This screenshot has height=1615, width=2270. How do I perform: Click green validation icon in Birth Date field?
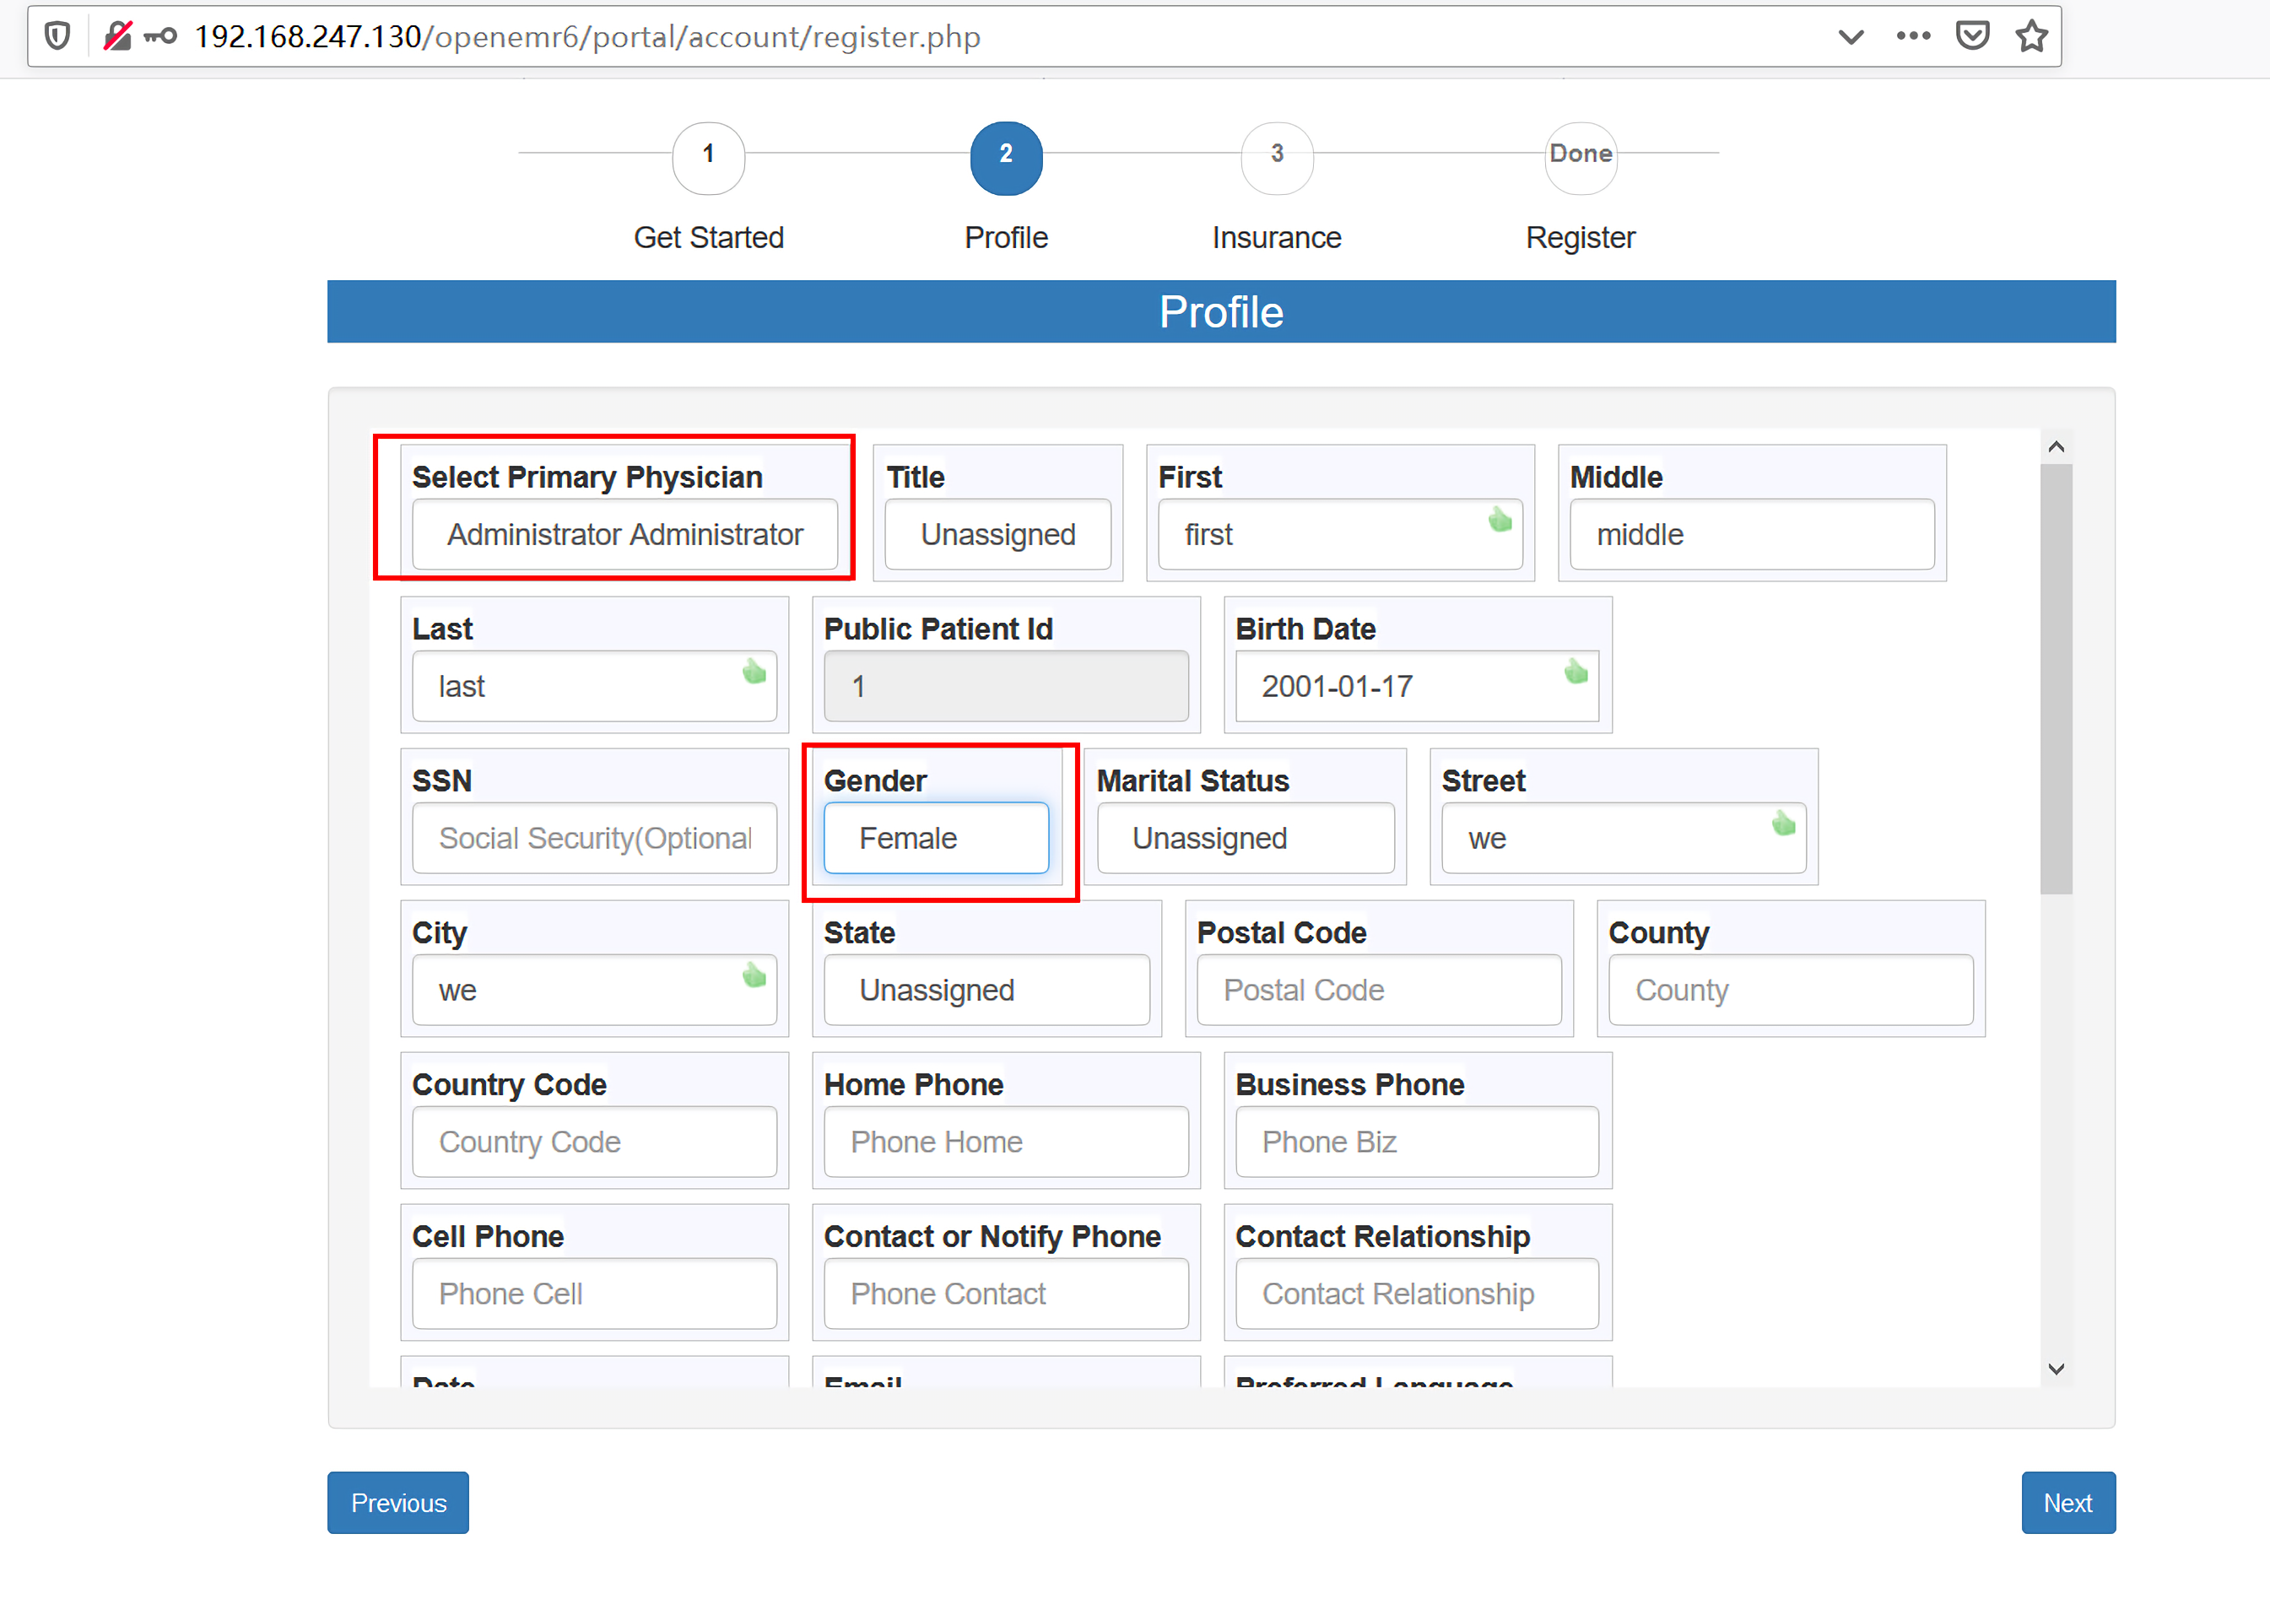click(x=1576, y=672)
